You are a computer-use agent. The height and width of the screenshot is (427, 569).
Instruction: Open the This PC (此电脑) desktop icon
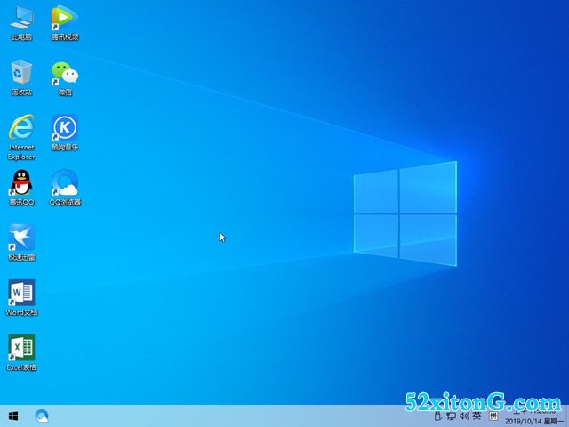(21, 20)
